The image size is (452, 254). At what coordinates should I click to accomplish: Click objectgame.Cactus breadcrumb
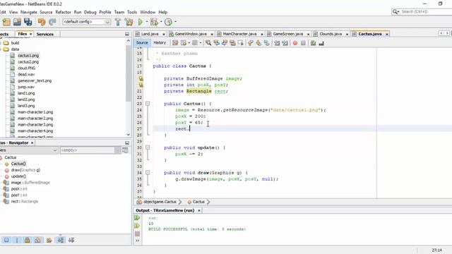(x=160, y=202)
